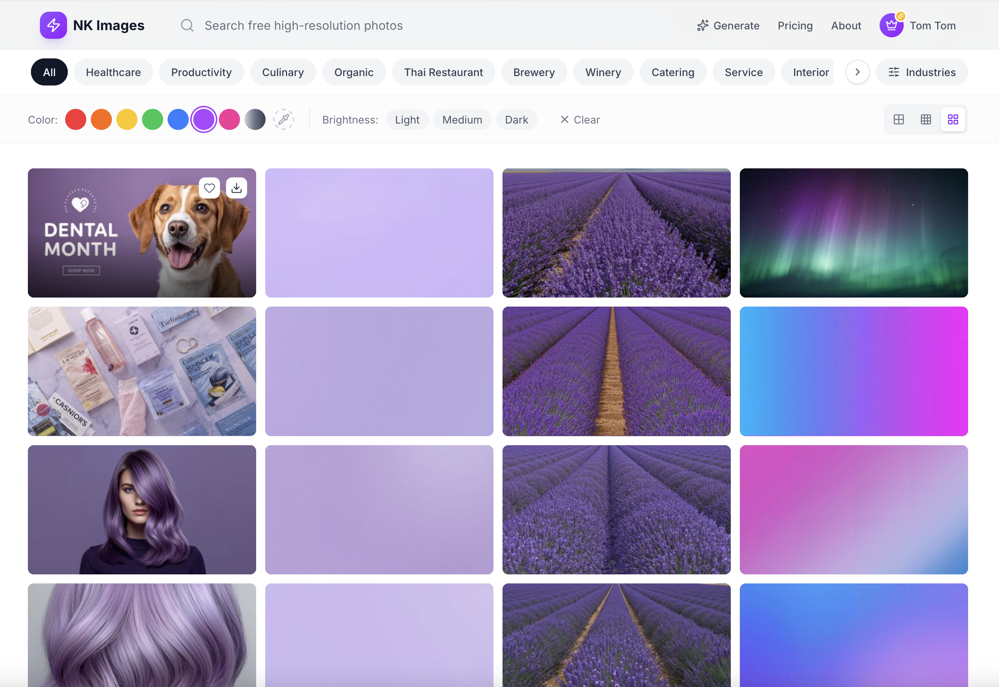Switch to the dense grid layout view
This screenshot has width=999, height=687.
pyautogui.click(x=926, y=119)
